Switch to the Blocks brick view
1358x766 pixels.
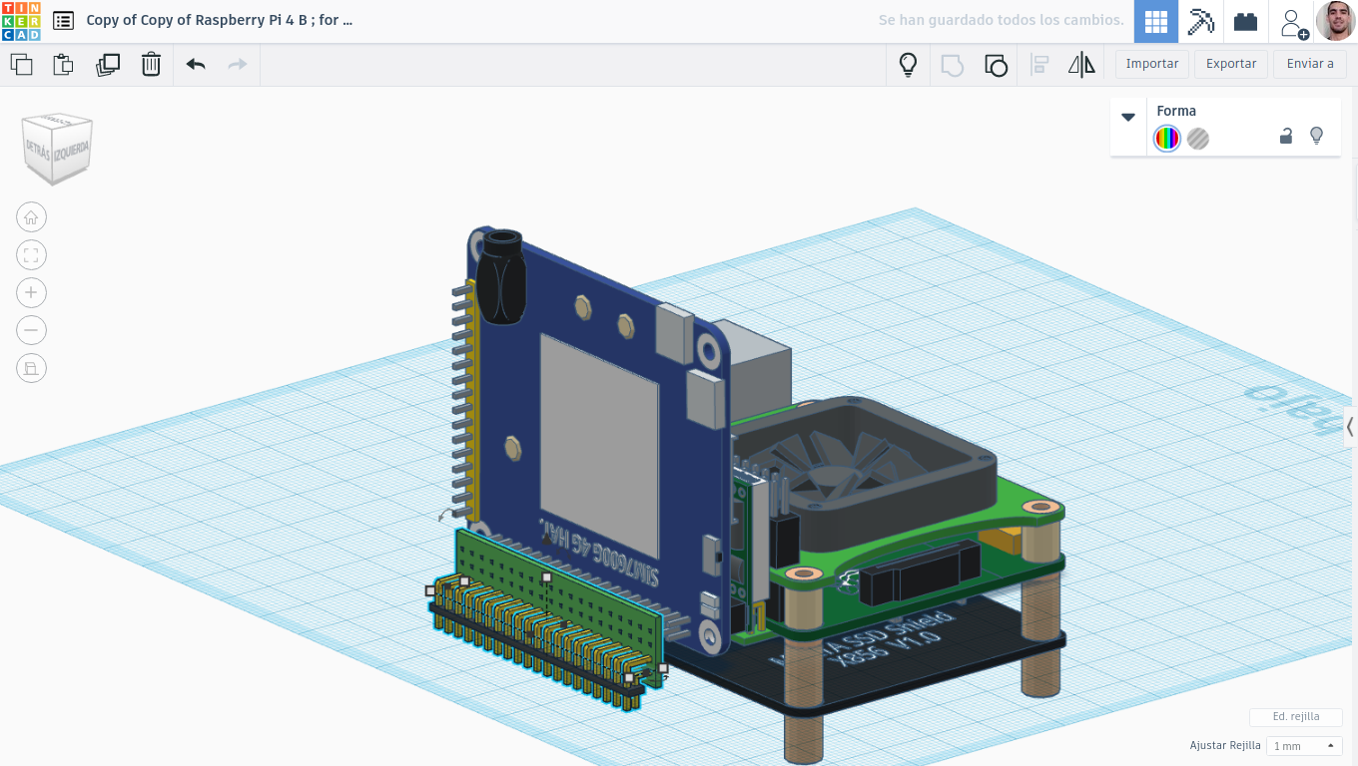tap(1245, 21)
